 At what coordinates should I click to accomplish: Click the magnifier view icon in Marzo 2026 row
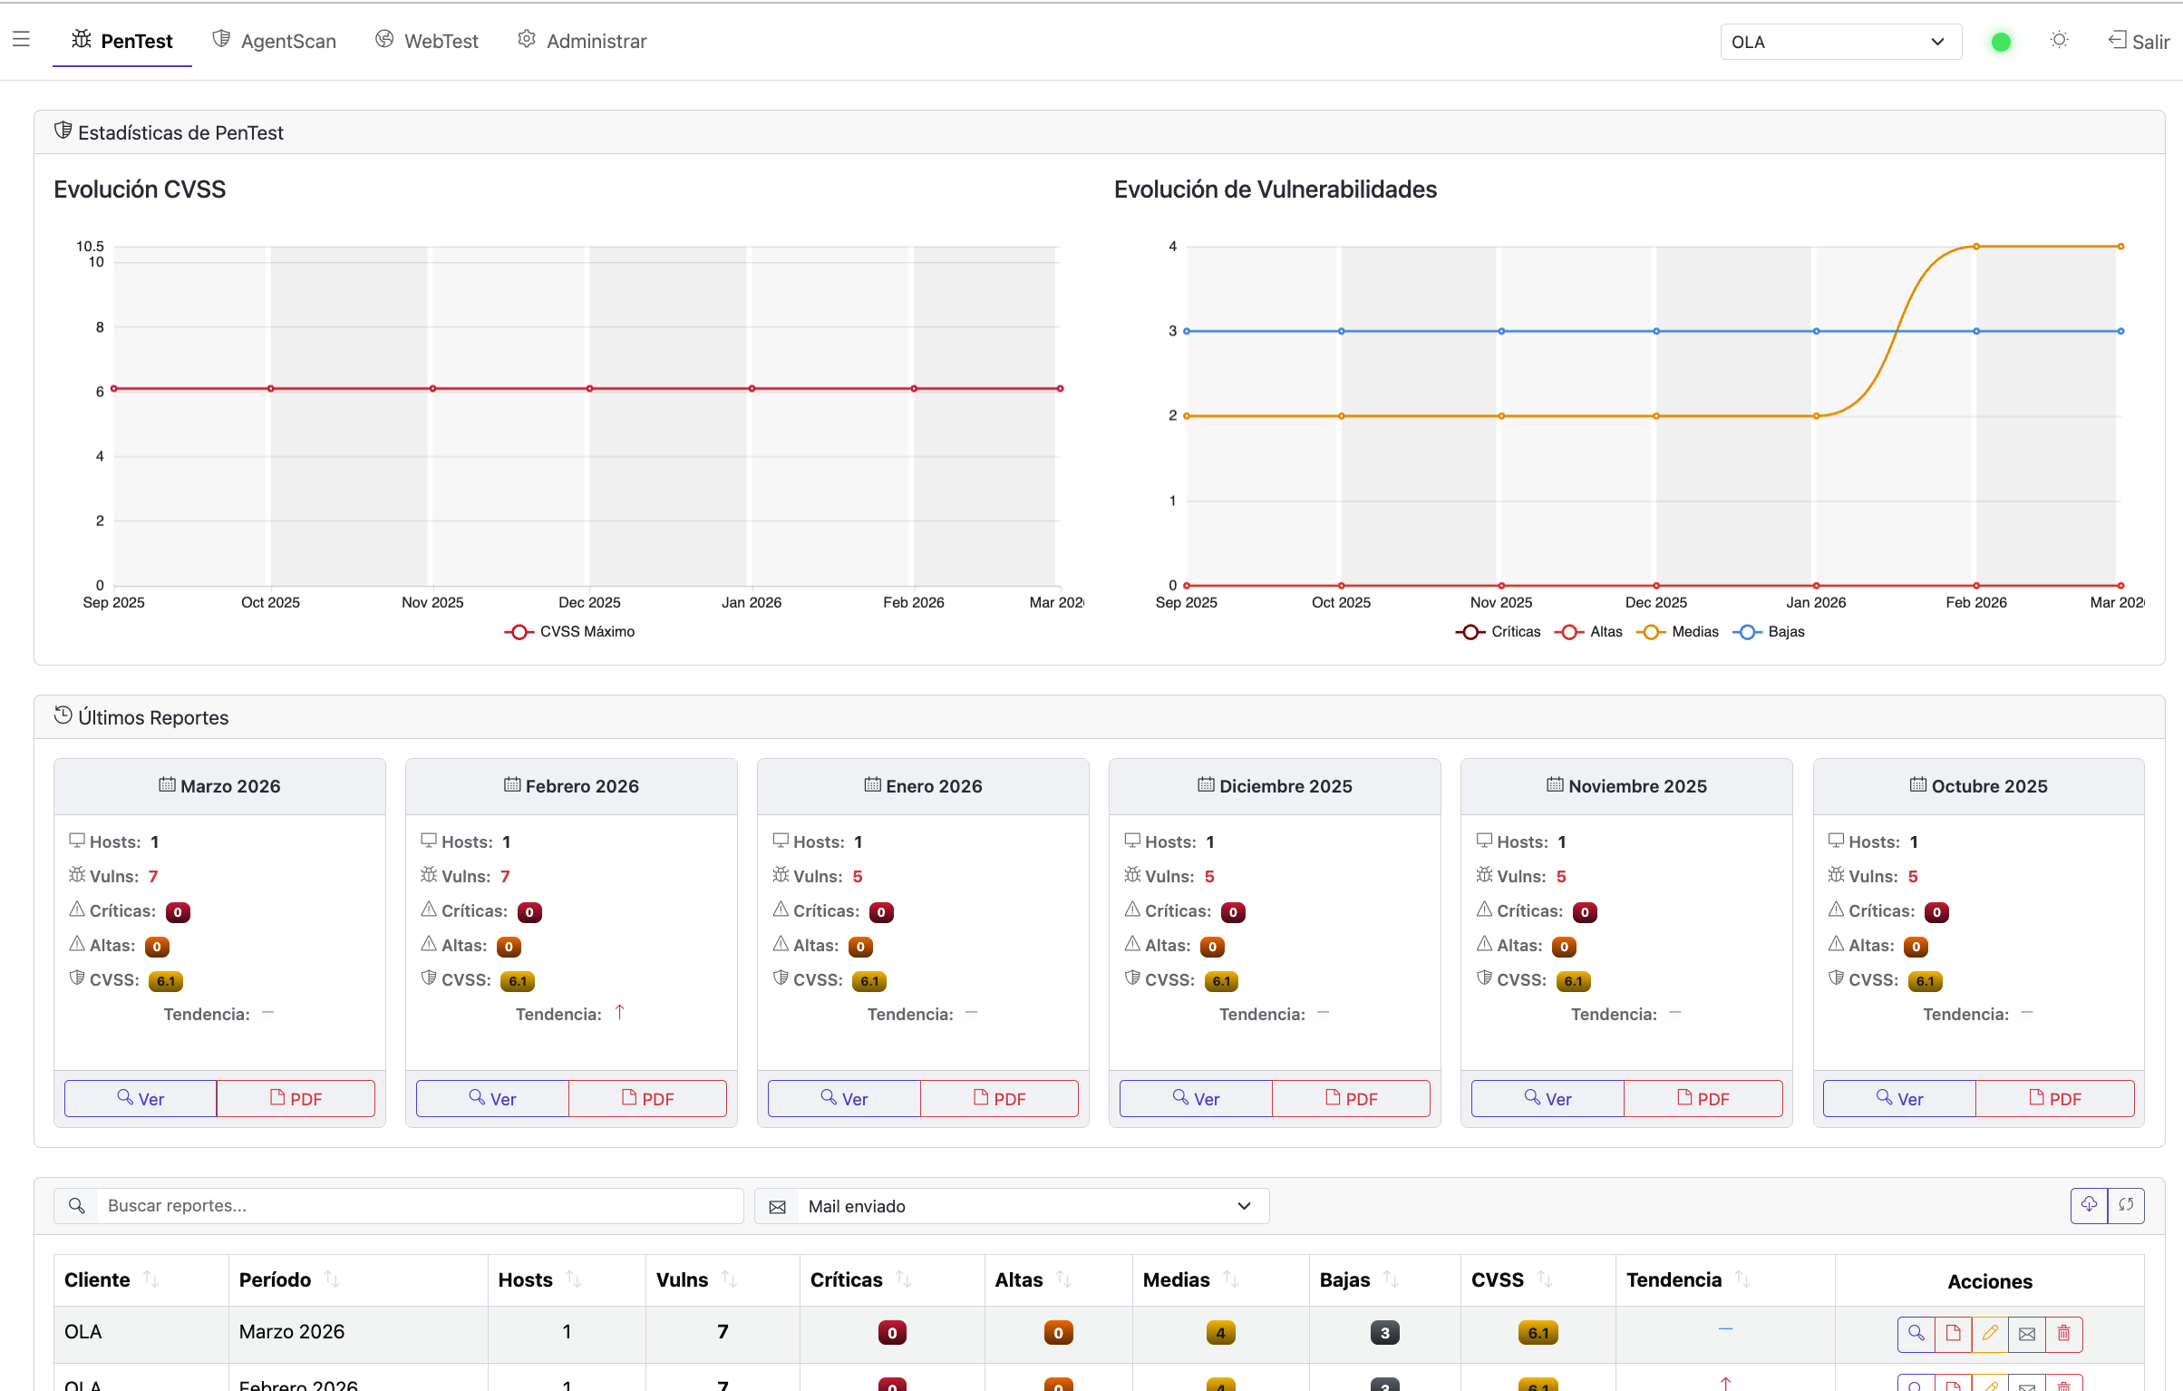[x=1916, y=1333]
